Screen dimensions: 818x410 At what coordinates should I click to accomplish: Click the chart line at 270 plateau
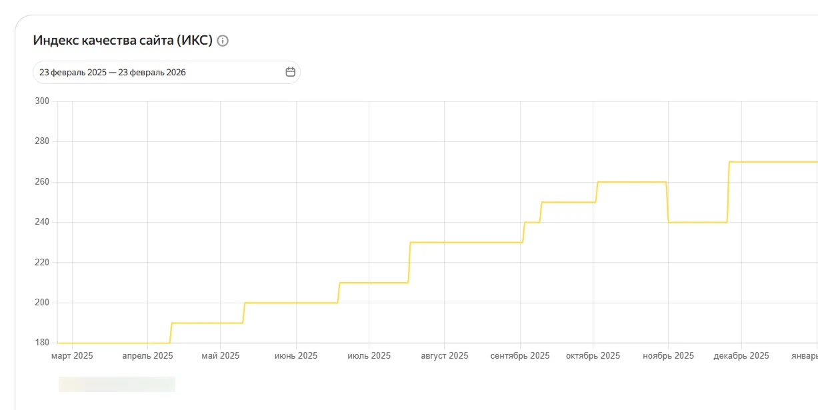(773, 162)
